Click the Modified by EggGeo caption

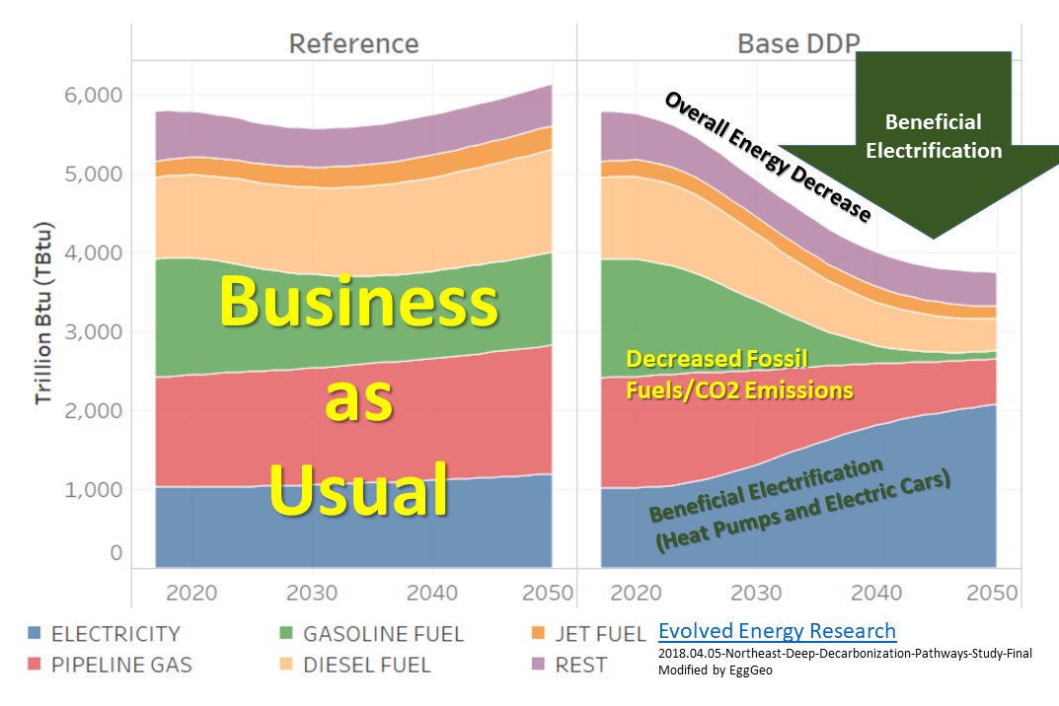click(x=717, y=670)
